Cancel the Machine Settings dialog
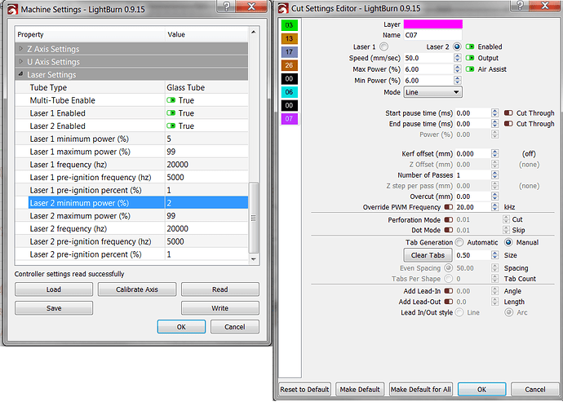Image resolution: width=563 pixels, height=406 pixels. [235, 327]
